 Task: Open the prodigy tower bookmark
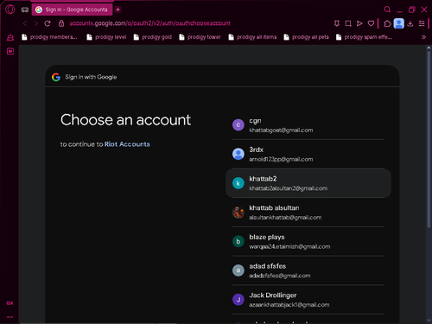point(200,37)
